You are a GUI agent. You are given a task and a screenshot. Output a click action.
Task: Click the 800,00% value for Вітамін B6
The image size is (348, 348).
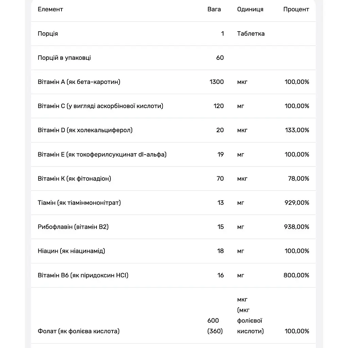click(x=296, y=275)
